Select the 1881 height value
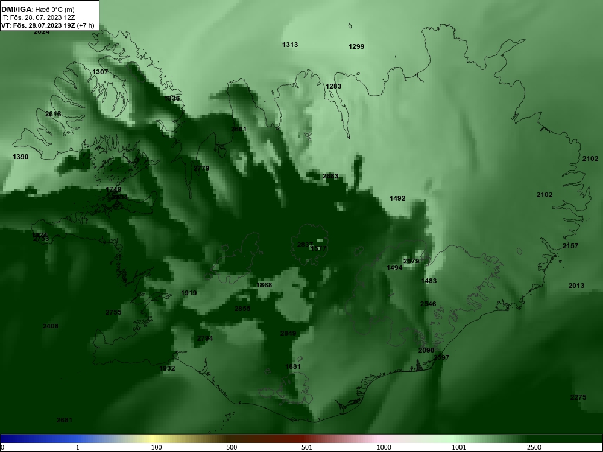 293,366
